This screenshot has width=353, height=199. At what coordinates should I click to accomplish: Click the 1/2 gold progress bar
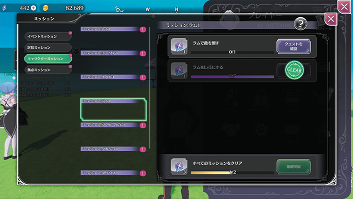pos(232,172)
